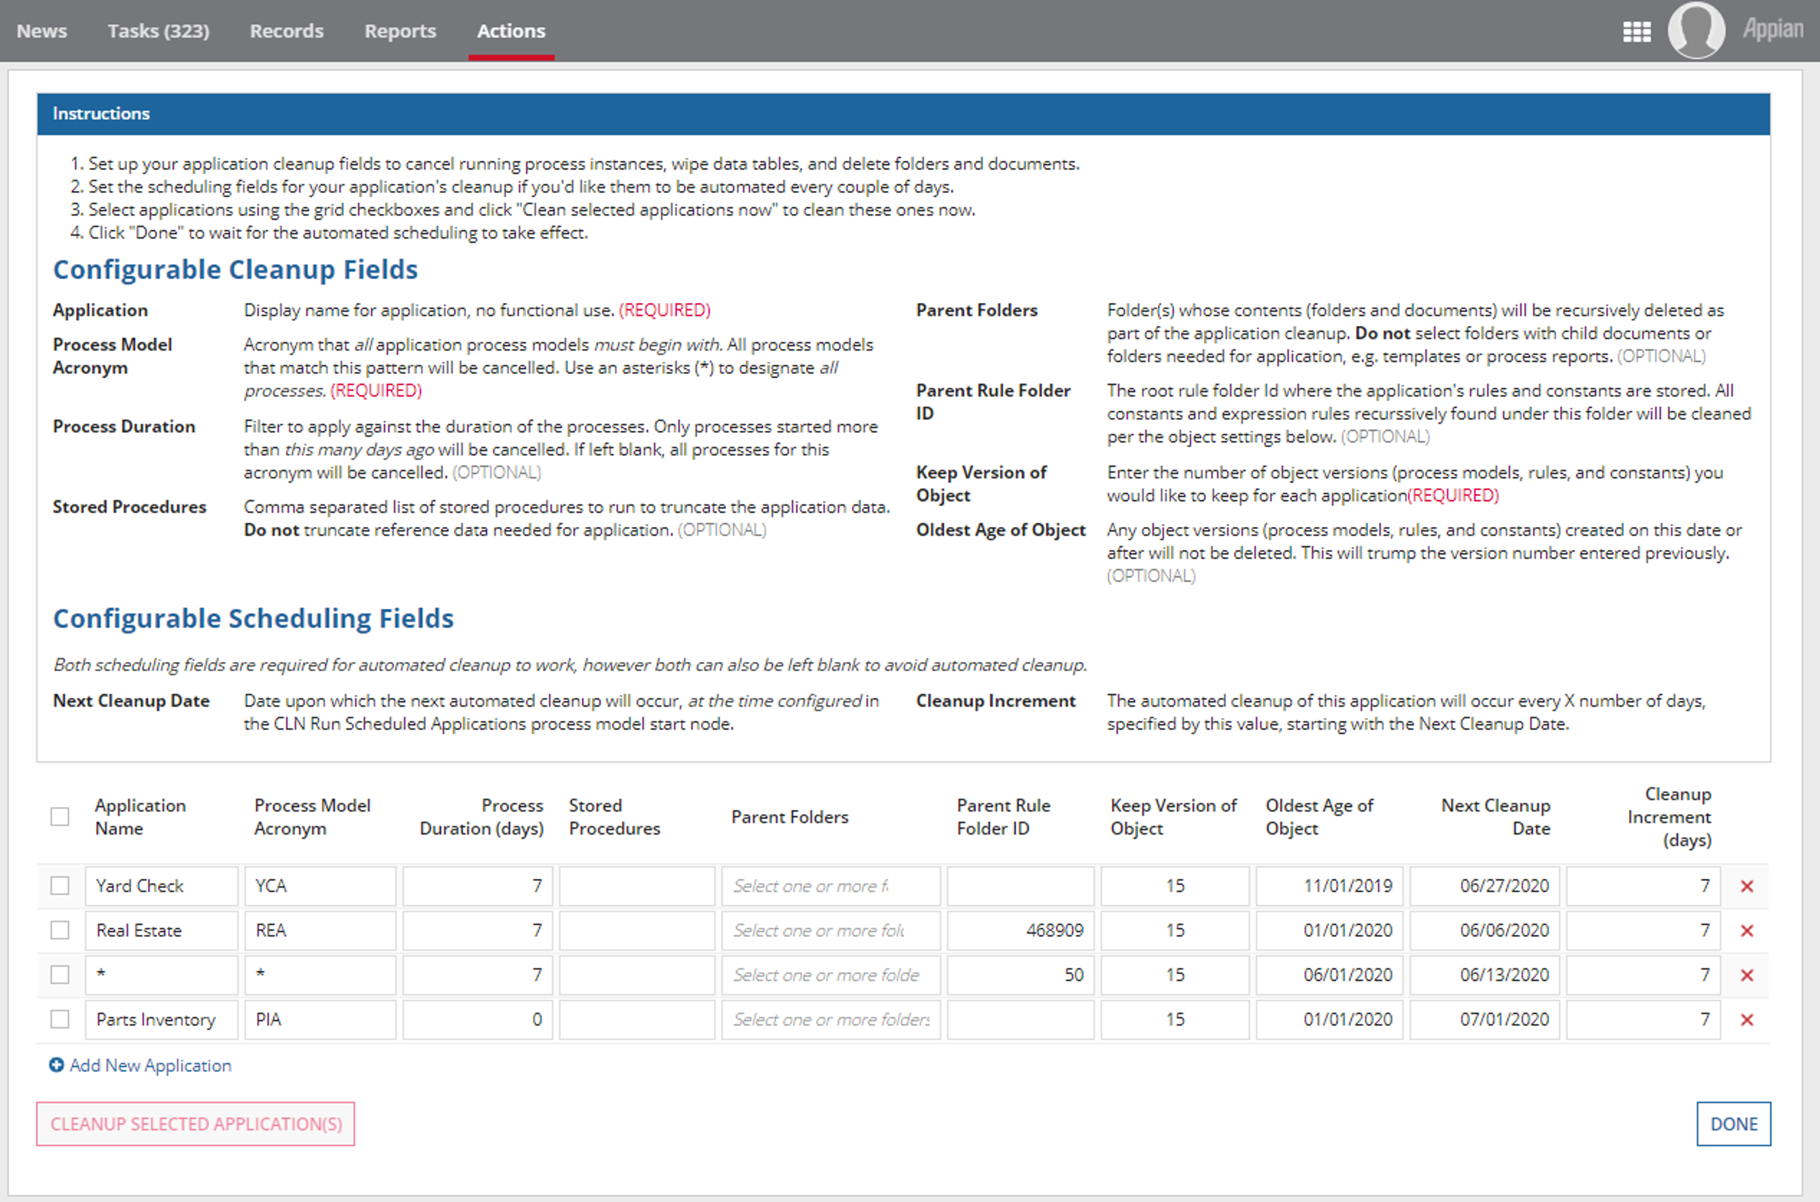Delete the Real Estate row with red X

click(x=1747, y=931)
